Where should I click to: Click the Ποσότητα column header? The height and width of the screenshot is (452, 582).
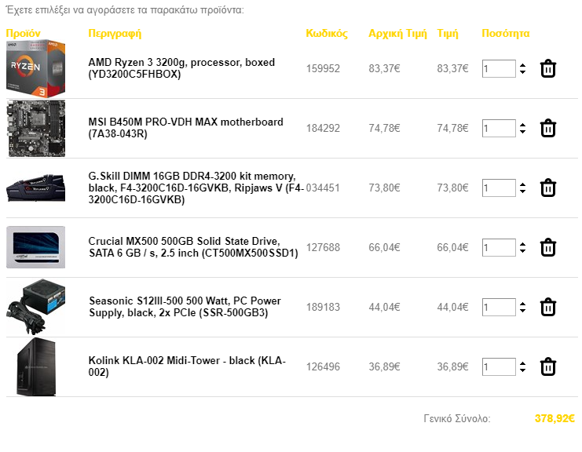tap(506, 34)
